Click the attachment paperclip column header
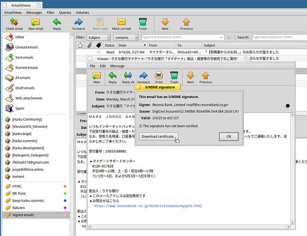The width and height of the screenshot is (307, 236). coord(90,45)
